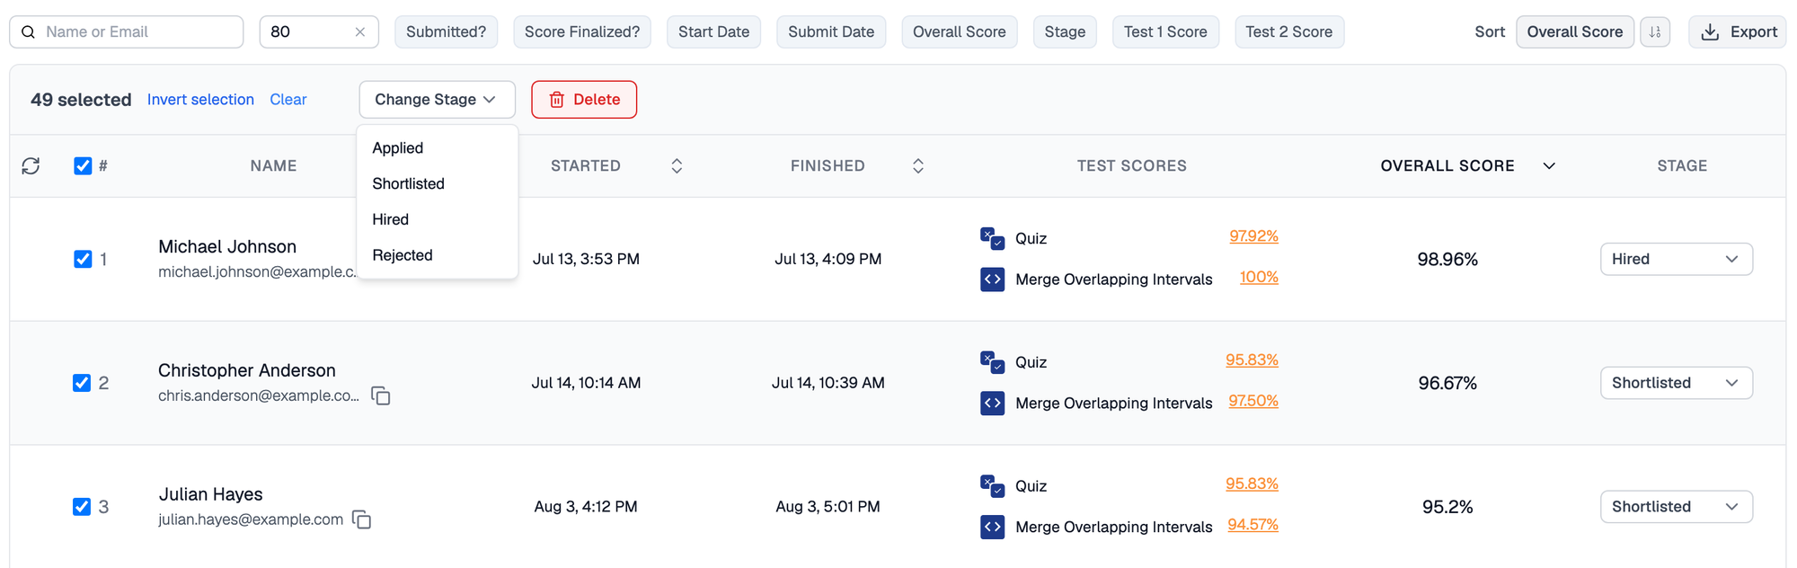This screenshot has width=1797, height=568.
Task: Click the name Christopher Anderson
Action: [247, 371]
